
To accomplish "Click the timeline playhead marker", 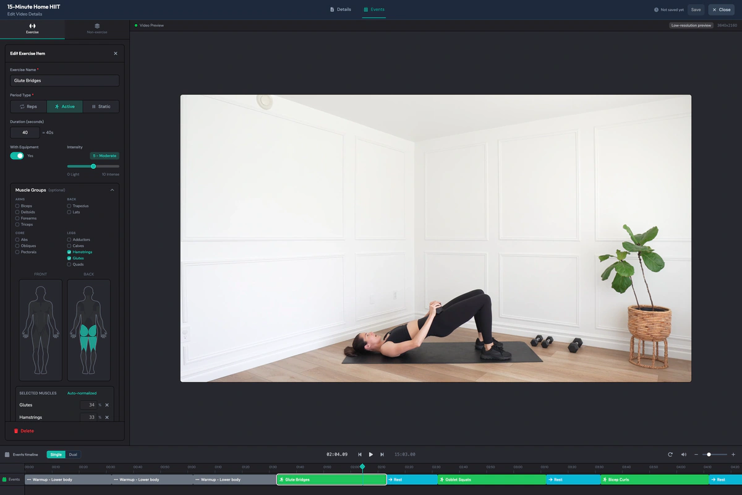I will click(362, 467).
